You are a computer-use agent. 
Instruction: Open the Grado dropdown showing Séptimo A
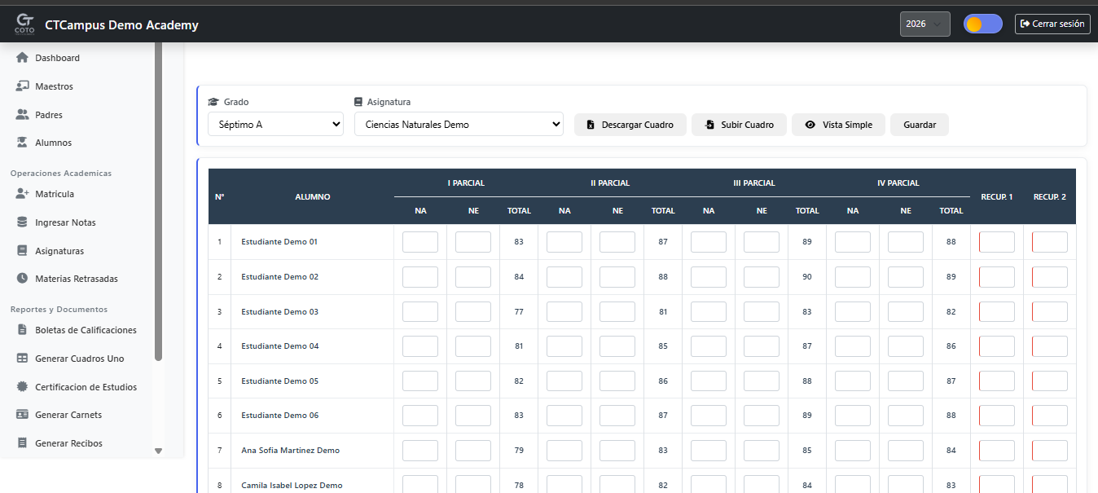tap(275, 125)
